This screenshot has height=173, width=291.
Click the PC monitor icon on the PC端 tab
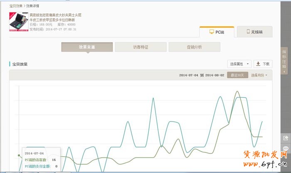pyautogui.click(x=212, y=32)
